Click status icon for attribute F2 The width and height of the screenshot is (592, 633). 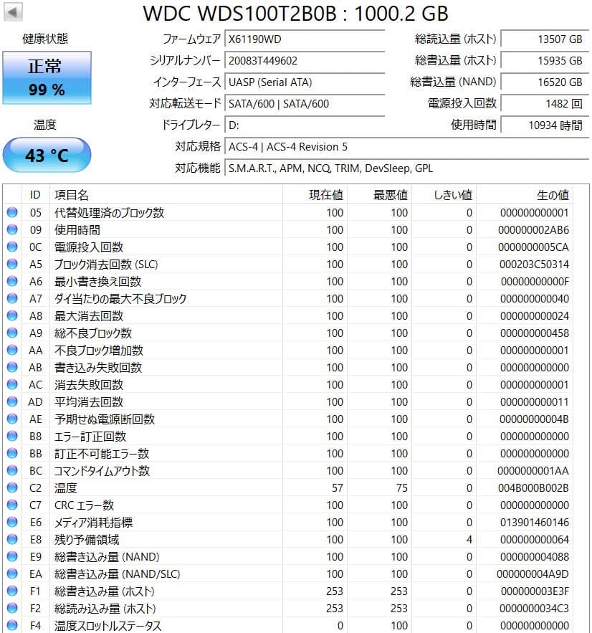tap(12, 608)
